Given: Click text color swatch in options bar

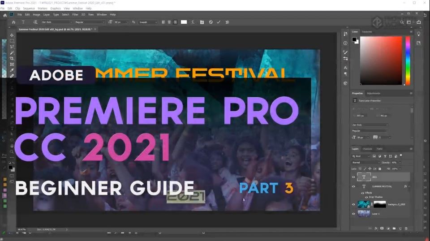Looking at the screenshot, I should click(x=184, y=22).
